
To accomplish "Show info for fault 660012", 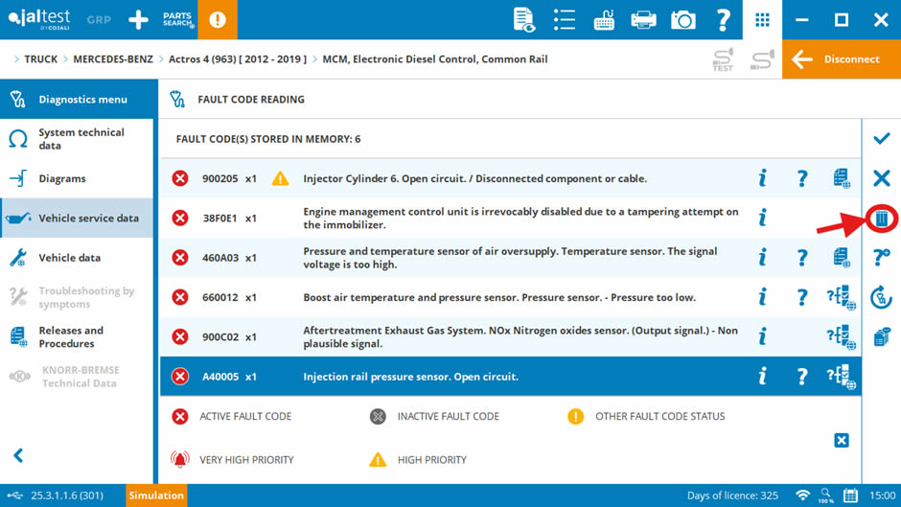I will coord(763,297).
